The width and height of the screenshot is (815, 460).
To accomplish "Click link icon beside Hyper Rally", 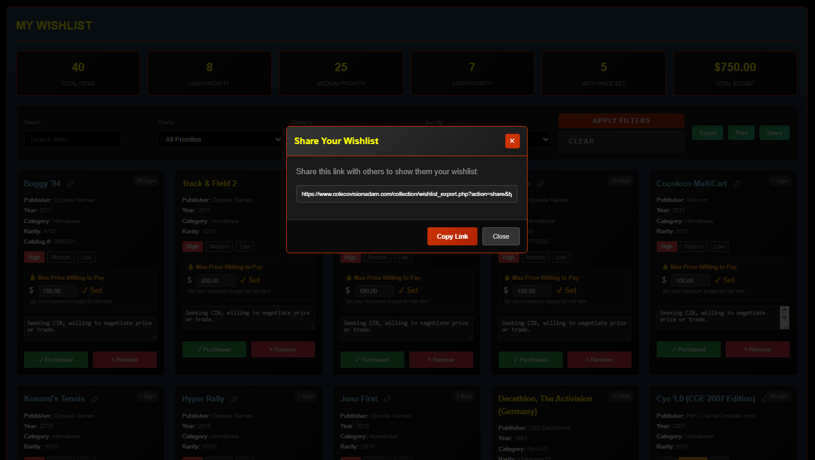I will click(234, 399).
